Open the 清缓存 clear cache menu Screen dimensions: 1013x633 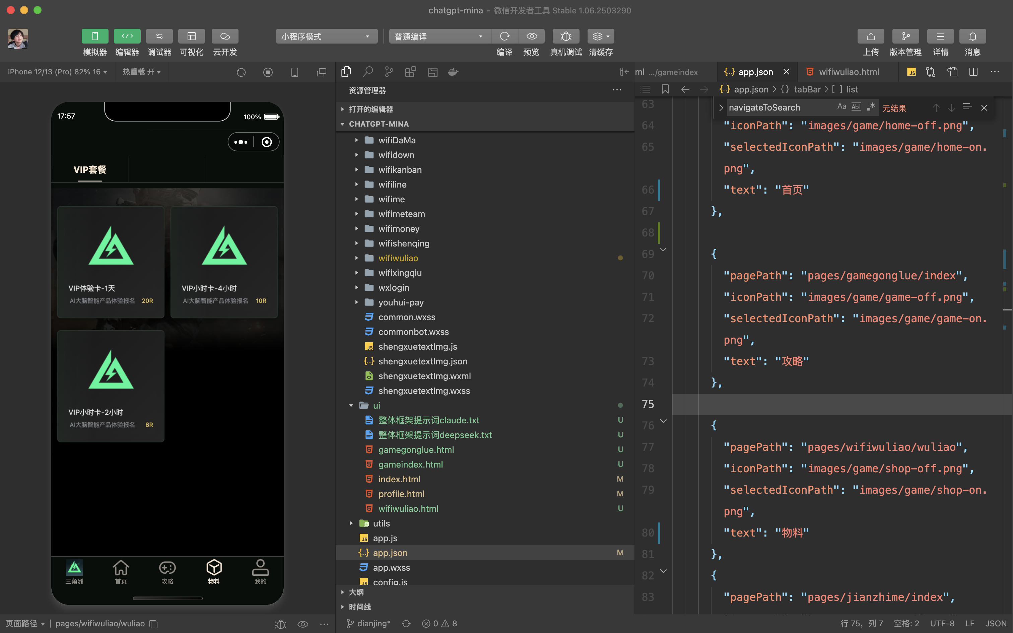[601, 37]
